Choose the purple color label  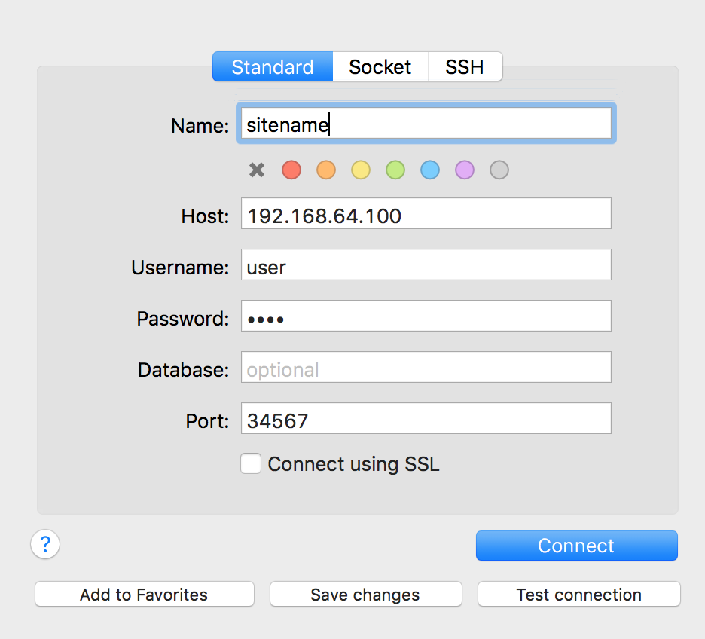click(465, 170)
